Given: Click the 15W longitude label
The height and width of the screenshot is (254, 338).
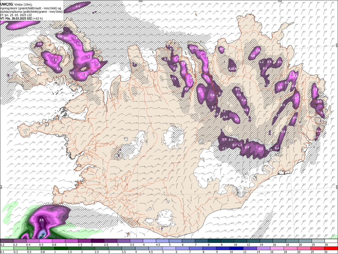Looking at the screenshot, I should click(280, 1).
